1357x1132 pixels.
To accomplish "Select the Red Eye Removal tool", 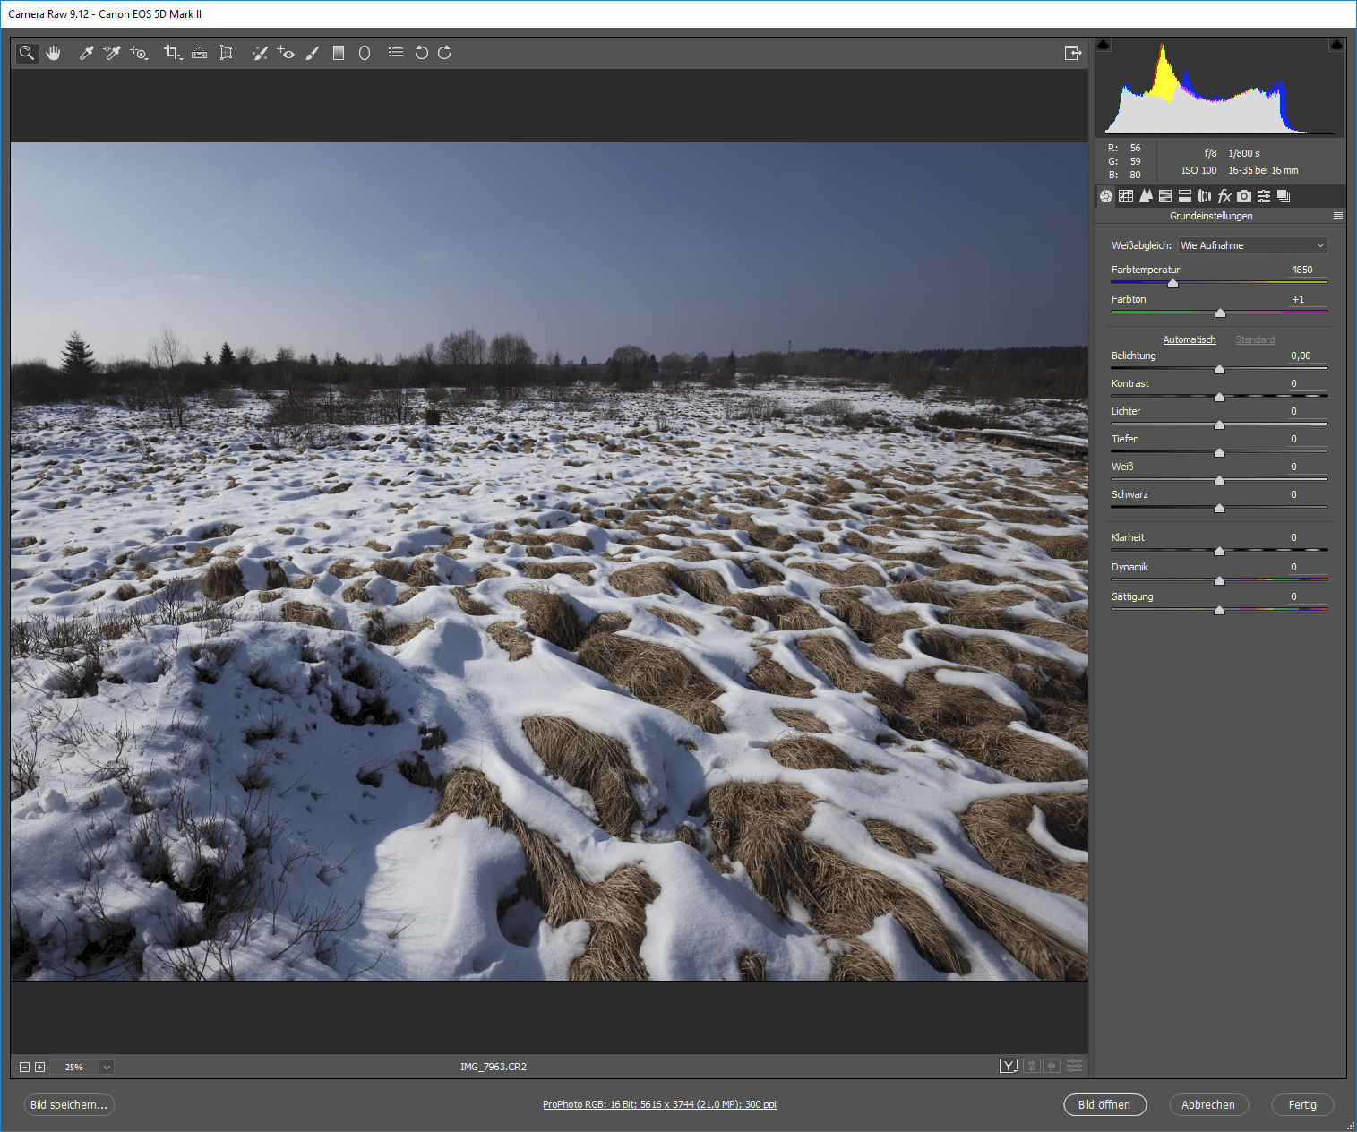I will [286, 53].
